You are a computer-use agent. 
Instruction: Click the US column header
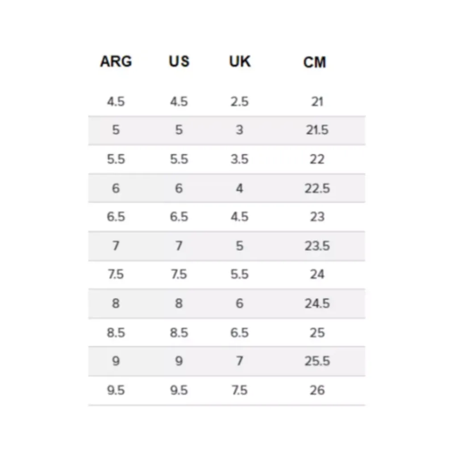coord(179,62)
